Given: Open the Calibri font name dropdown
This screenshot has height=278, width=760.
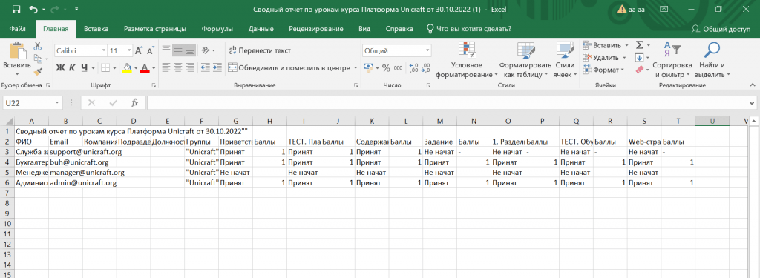Looking at the screenshot, I should (x=104, y=50).
